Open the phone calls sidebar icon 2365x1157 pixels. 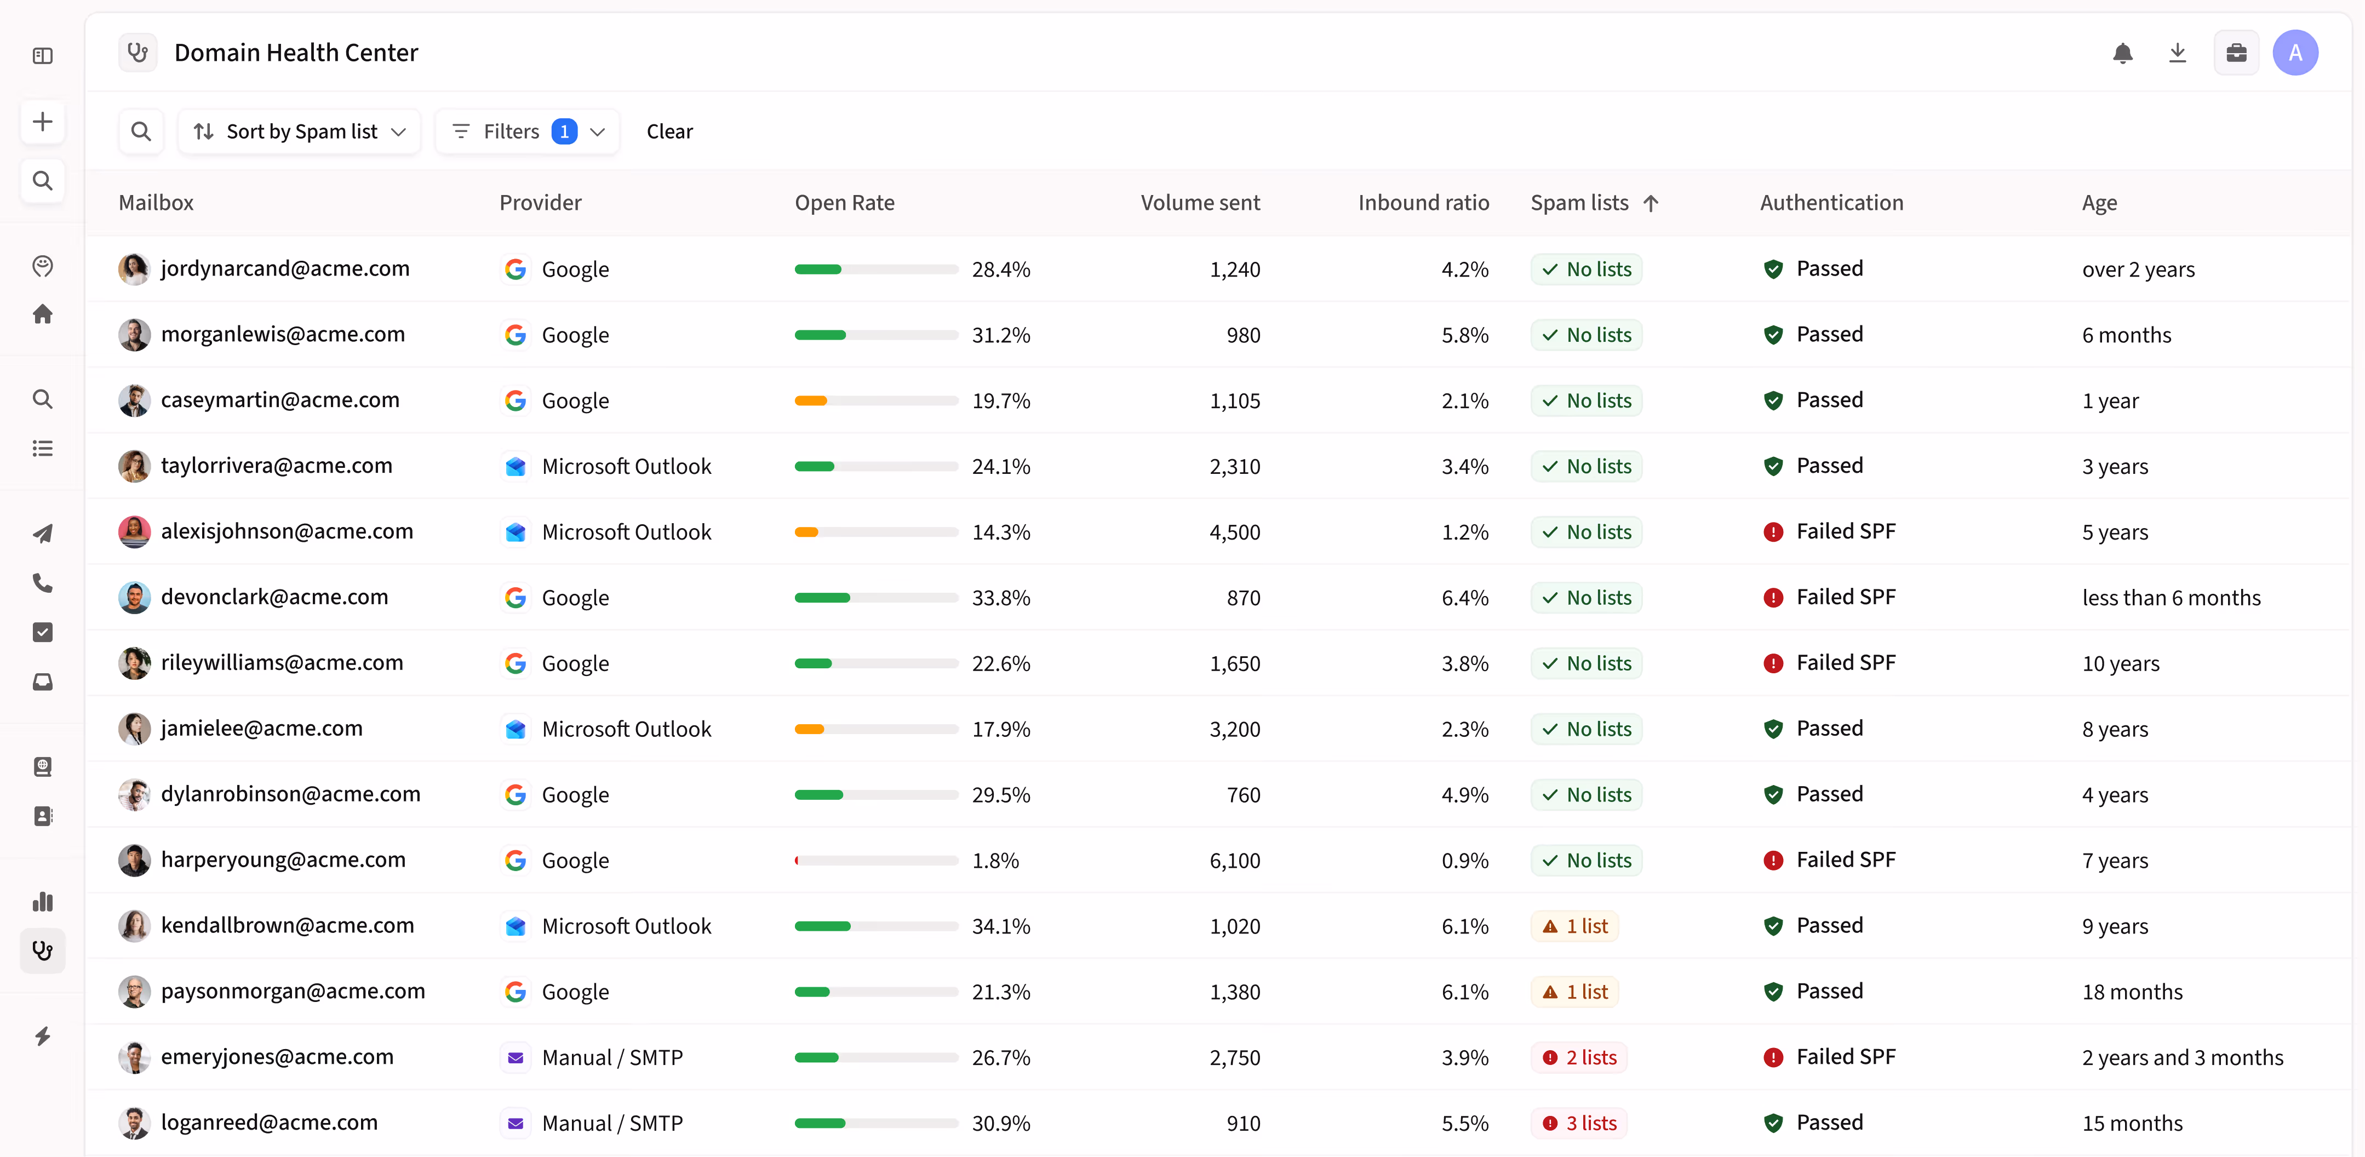(x=42, y=583)
